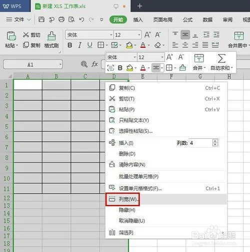
Task: Choose 删除(D) in context menu
Action: coord(166,154)
